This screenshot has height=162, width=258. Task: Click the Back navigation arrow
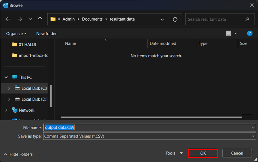8,19
